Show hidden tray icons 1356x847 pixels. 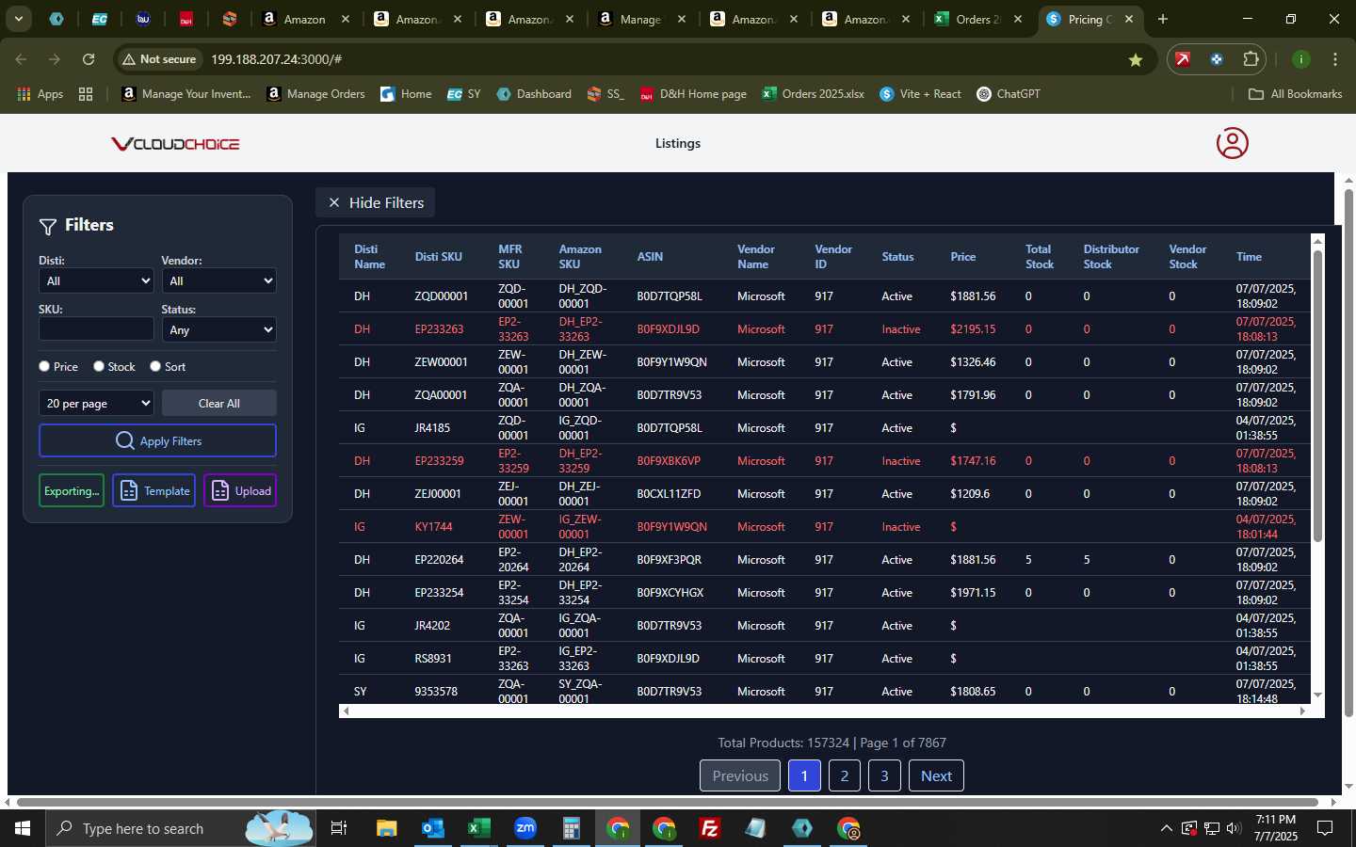[1166, 828]
